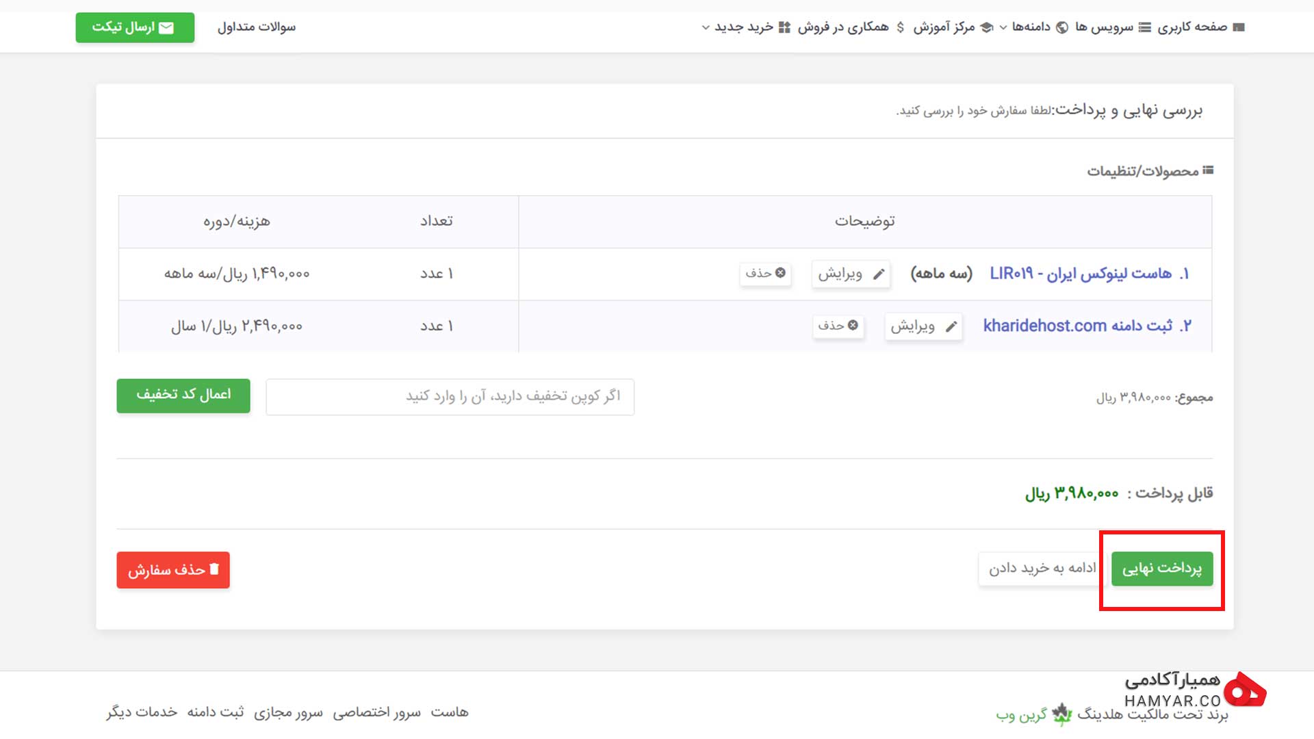This screenshot has width=1314, height=739.
Task: Open سرویس ها menu item
Action: 1113,27
